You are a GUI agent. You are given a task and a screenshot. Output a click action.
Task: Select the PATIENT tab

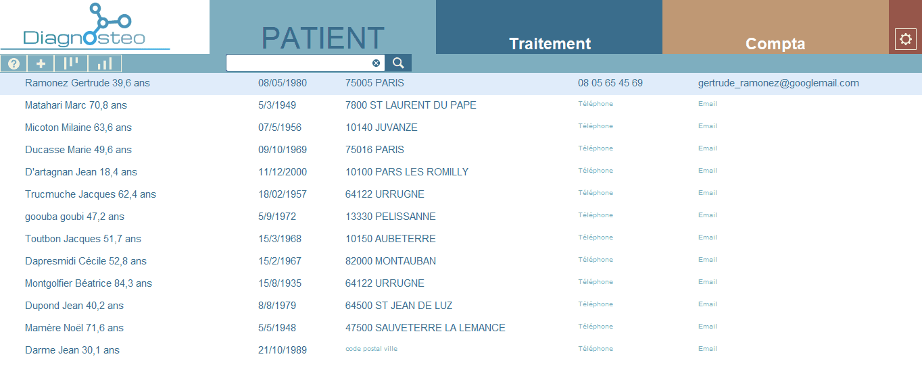click(322, 38)
